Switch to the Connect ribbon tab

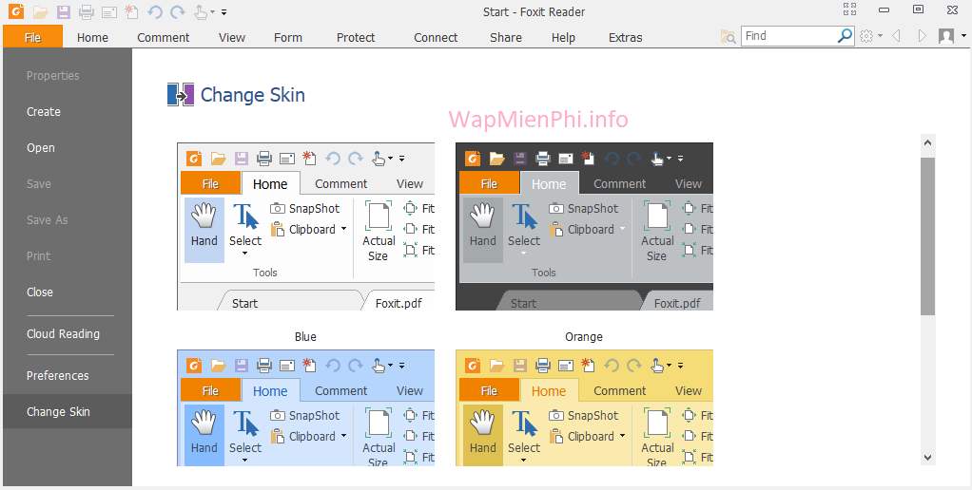(x=436, y=38)
